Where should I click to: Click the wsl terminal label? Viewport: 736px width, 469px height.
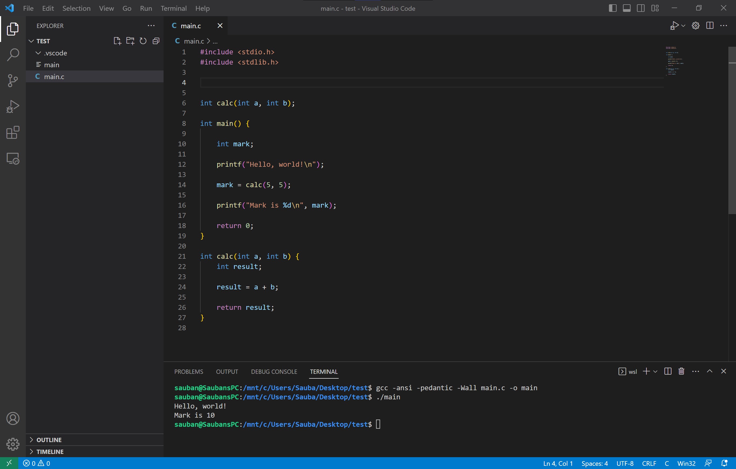tap(632, 372)
